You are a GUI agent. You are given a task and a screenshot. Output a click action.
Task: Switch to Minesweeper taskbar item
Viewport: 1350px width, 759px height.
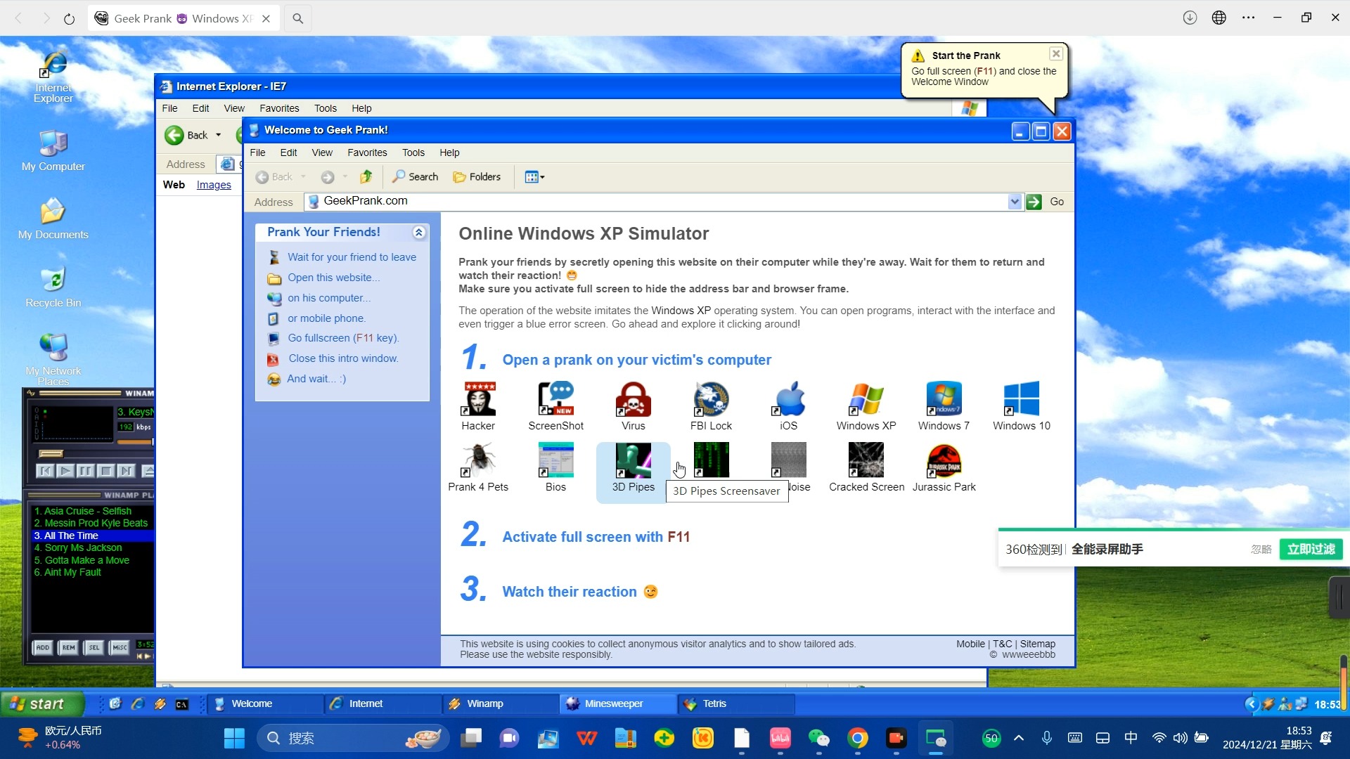(x=617, y=704)
